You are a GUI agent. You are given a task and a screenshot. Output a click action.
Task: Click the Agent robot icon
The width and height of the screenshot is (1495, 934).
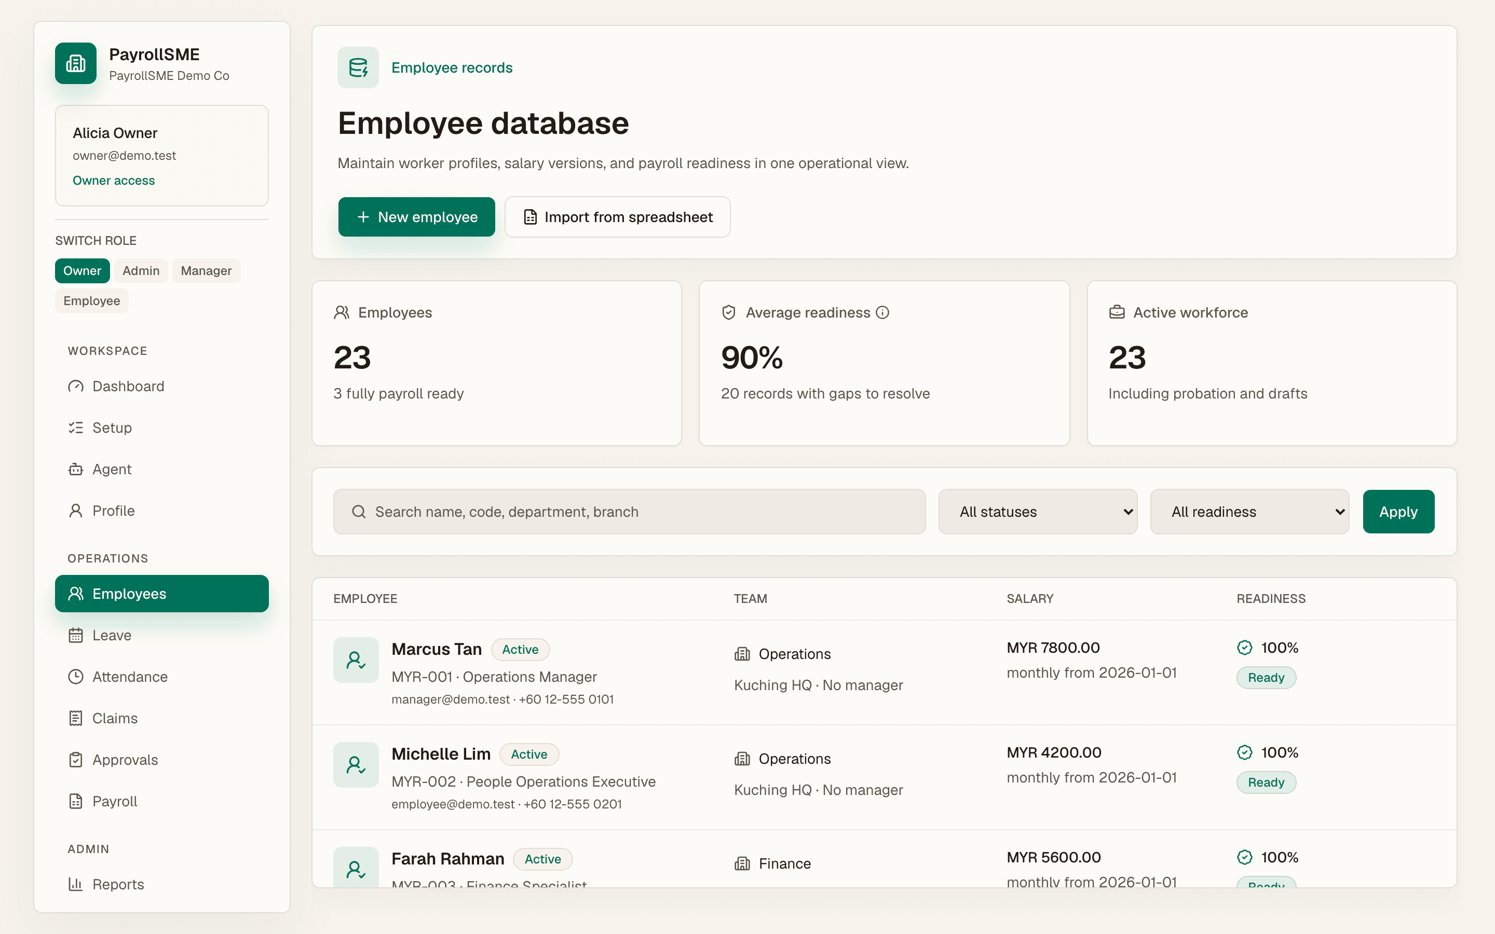coord(75,470)
